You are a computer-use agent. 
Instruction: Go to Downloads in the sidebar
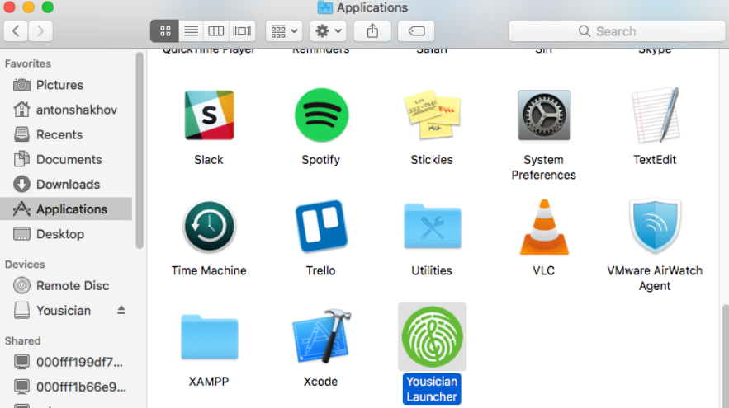point(68,185)
